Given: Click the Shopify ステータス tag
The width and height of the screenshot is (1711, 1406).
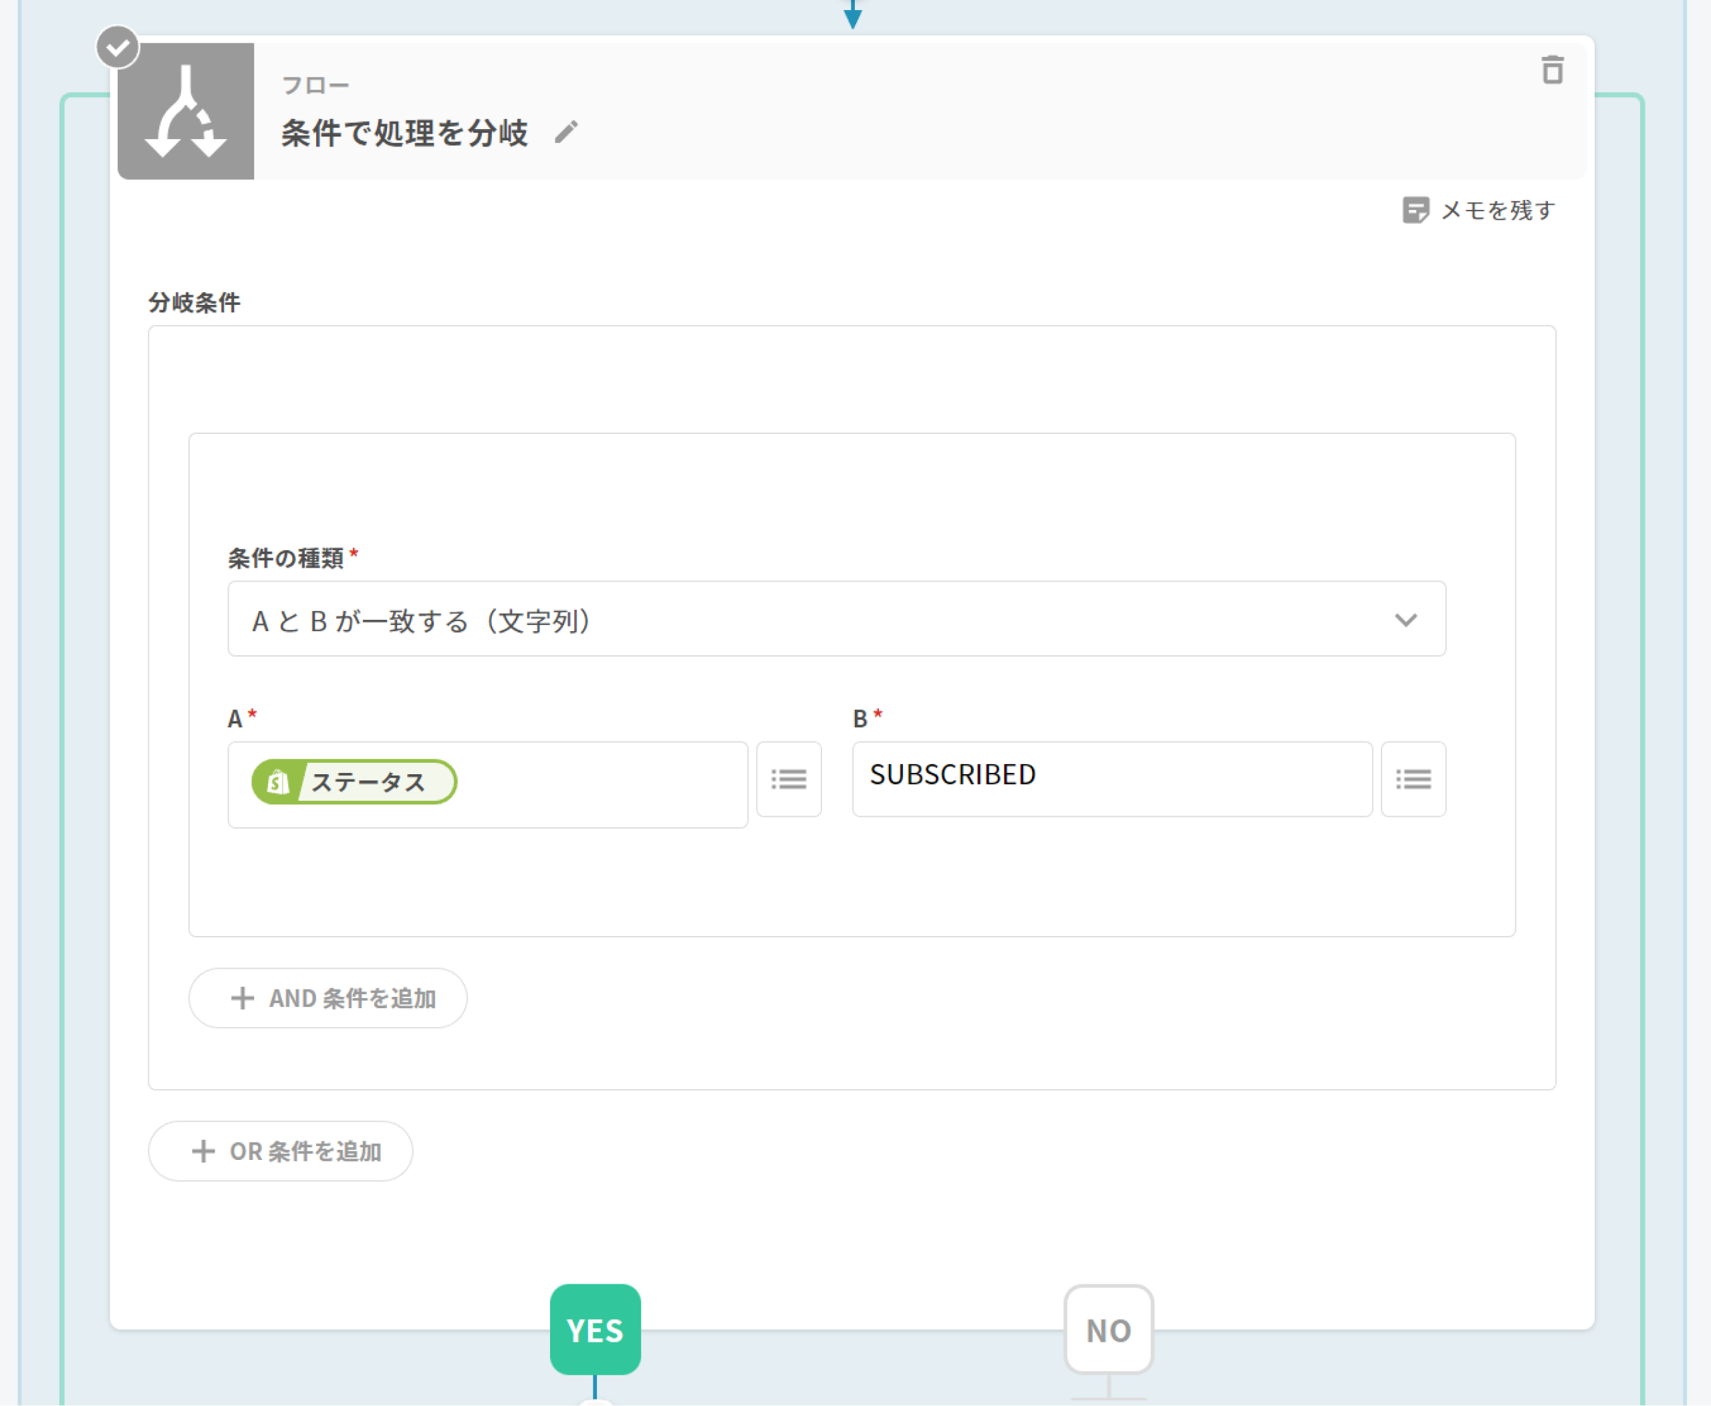Looking at the screenshot, I should coord(354,782).
